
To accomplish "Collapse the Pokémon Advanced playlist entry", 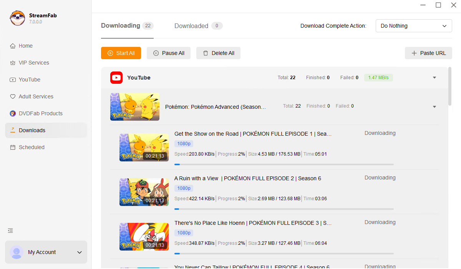I will coord(434,106).
